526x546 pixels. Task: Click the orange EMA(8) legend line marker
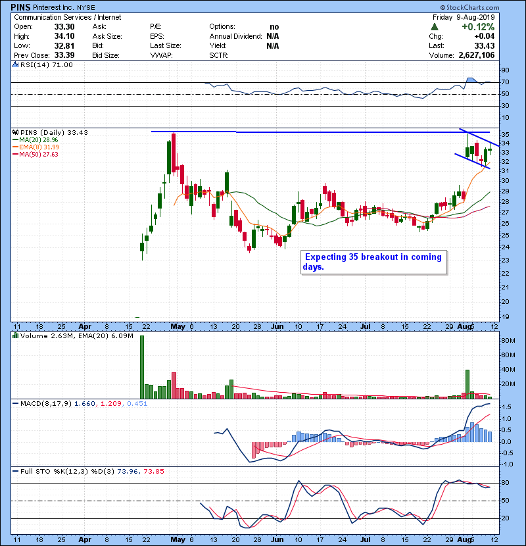coord(16,147)
